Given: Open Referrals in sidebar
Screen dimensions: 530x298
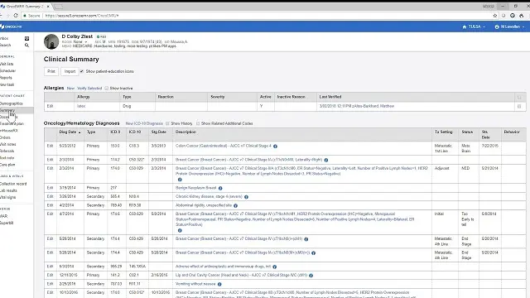Looking at the screenshot, I should (x=7, y=151).
